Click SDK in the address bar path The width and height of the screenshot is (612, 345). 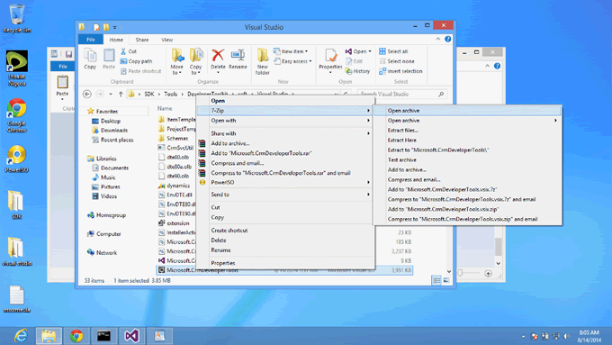[x=149, y=95]
